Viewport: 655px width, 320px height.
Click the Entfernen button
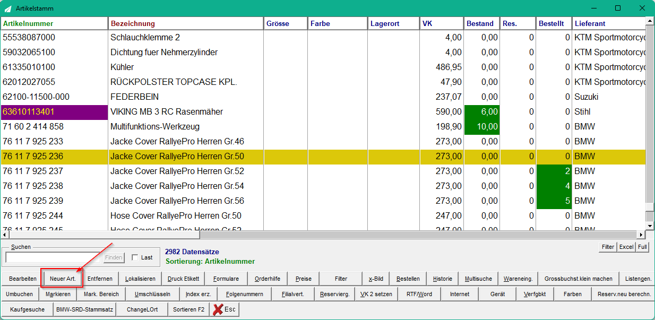pos(100,279)
